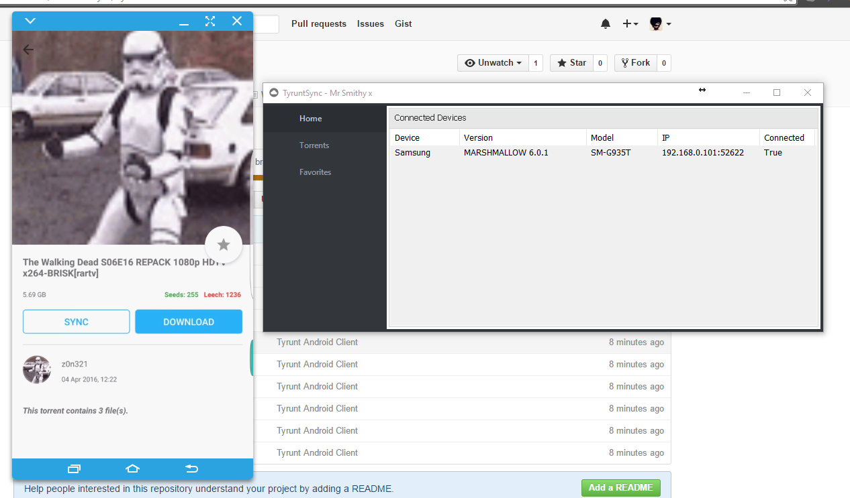
Task: Open the GitHub user avatar menu
Action: coord(660,24)
